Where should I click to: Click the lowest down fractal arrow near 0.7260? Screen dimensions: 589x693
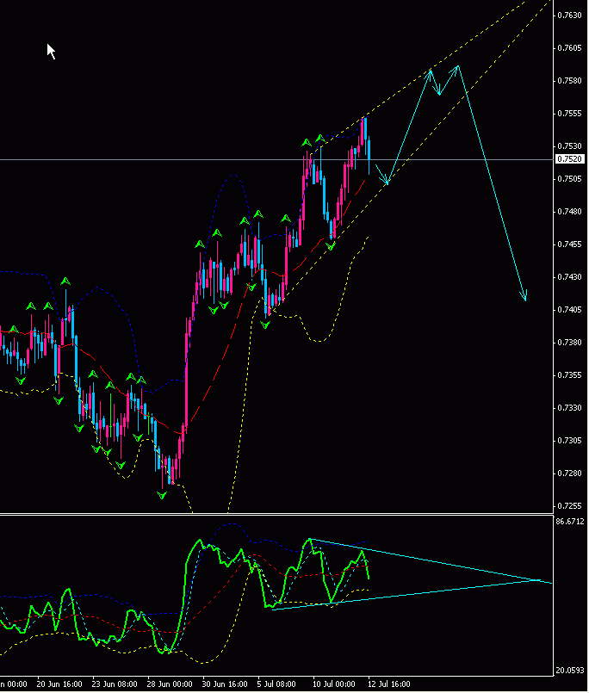(x=162, y=496)
